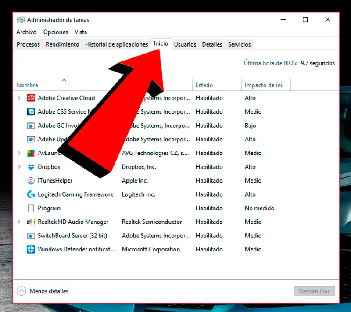Click Habilitado status in the iTunesHelper row
The height and width of the screenshot is (312, 351).
(209, 181)
